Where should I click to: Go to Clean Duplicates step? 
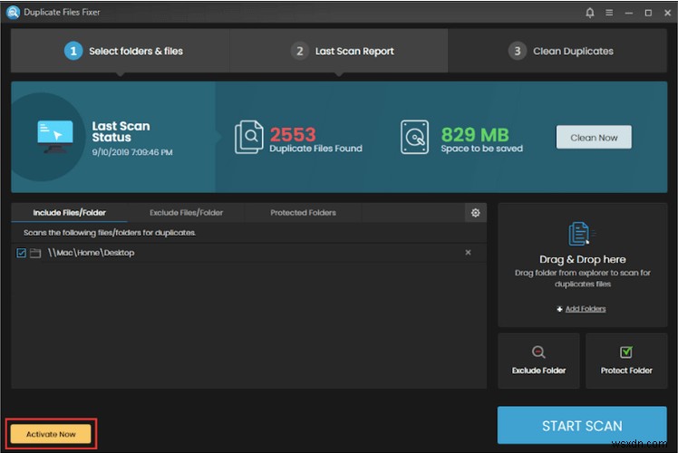(562, 51)
